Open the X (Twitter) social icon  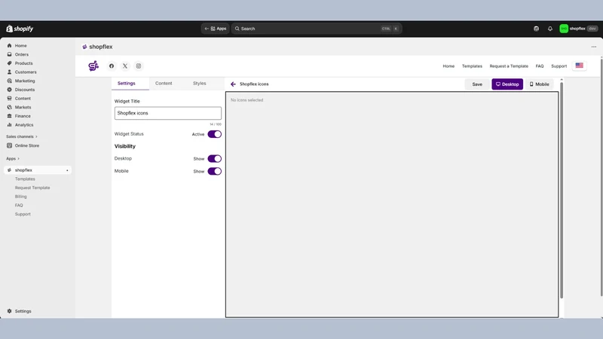pyautogui.click(x=125, y=66)
